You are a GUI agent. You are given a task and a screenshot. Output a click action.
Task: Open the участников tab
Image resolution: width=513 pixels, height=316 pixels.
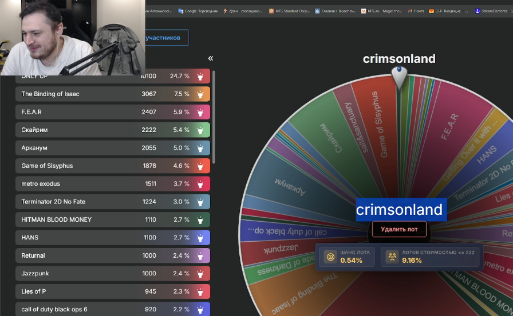point(167,38)
